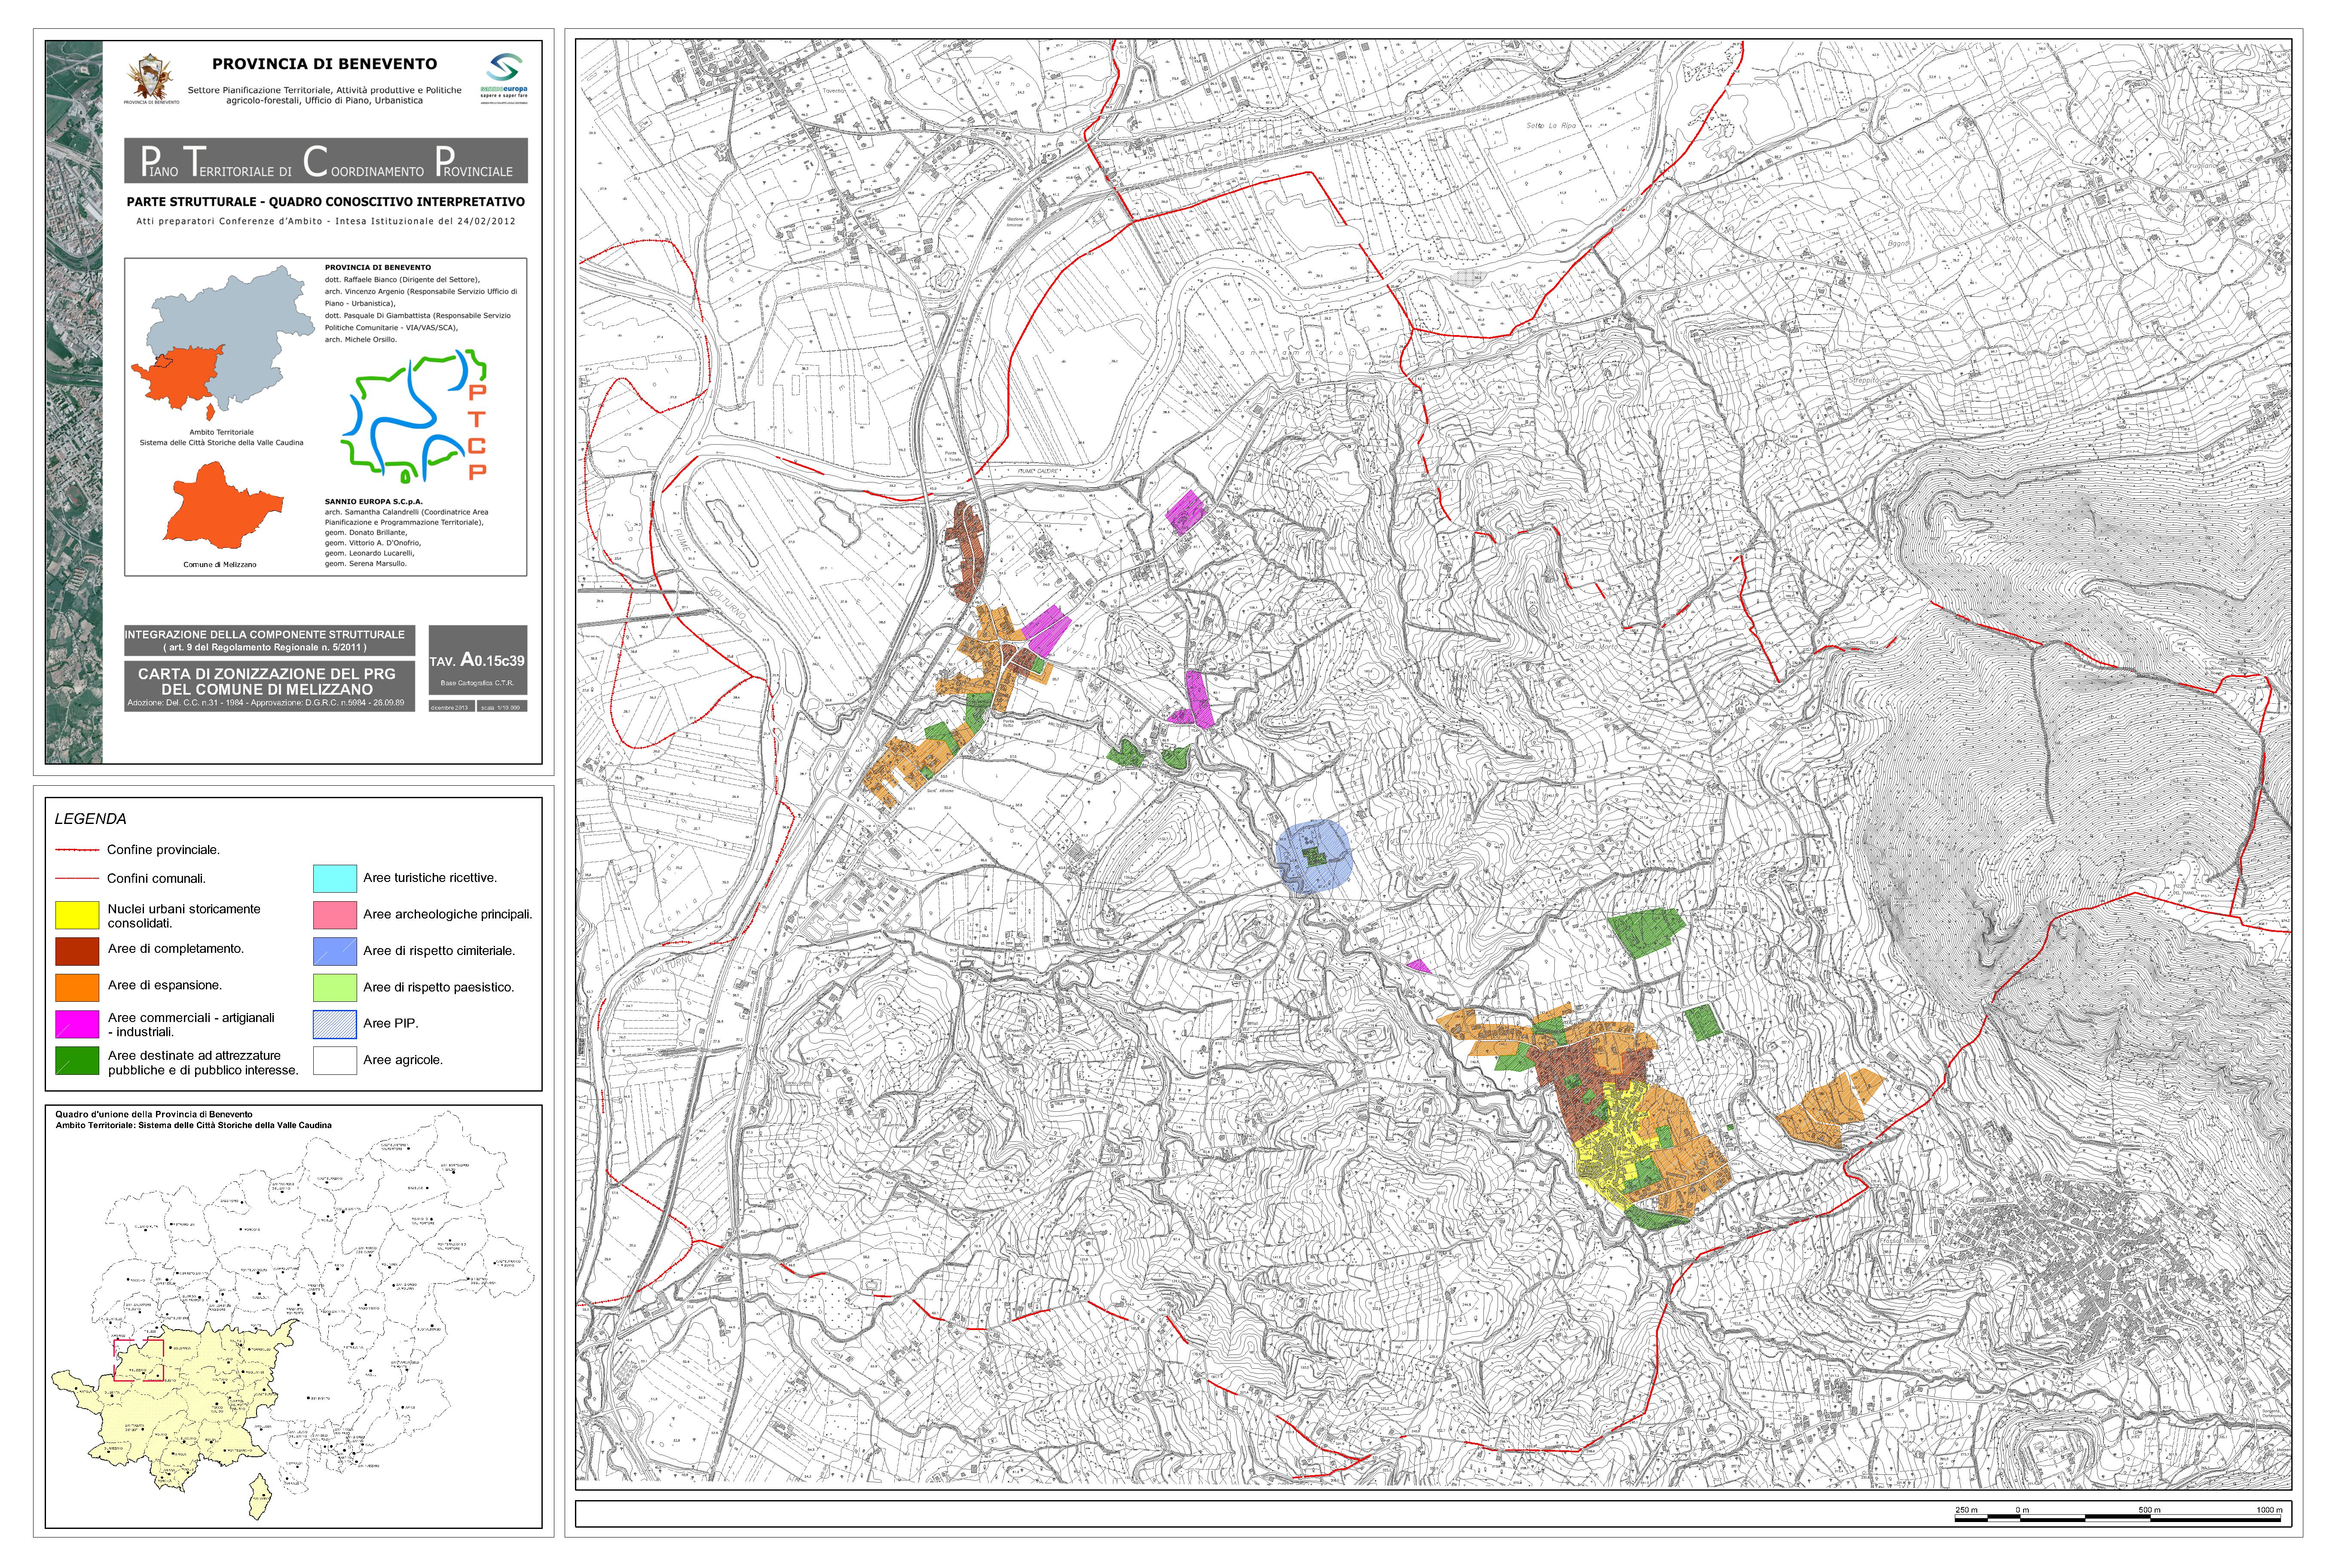Select the blue rispetto cimiteriale swatch
The image size is (2342, 1568).
[x=335, y=951]
